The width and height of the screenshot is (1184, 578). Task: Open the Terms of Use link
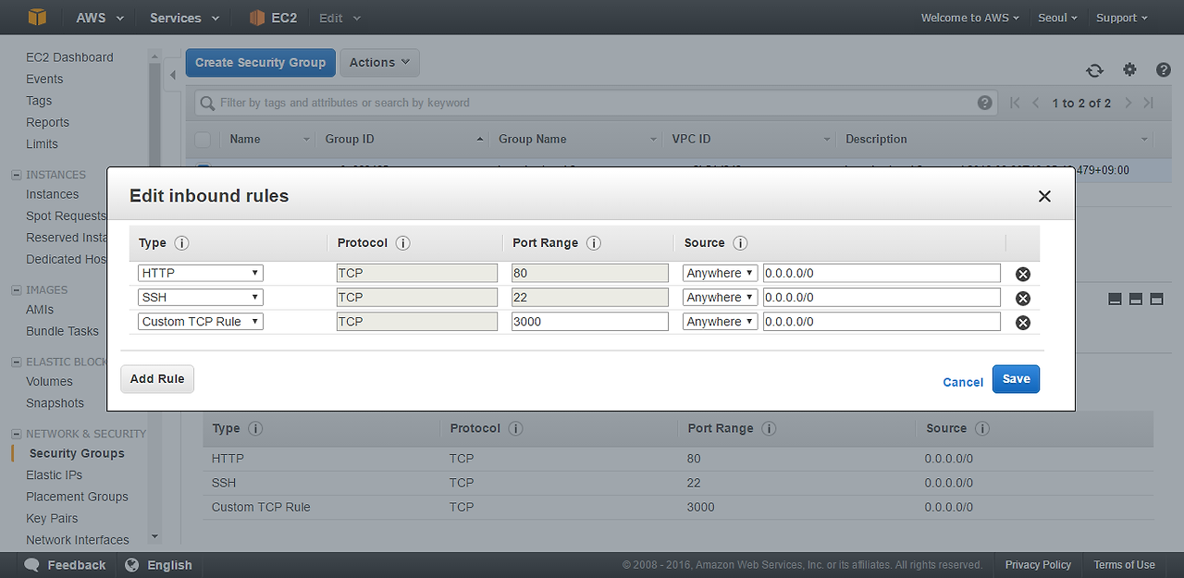coord(1124,565)
